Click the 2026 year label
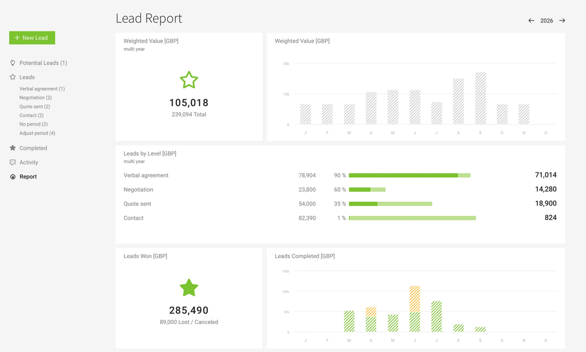Screen dimensions: 586x352 click(x=547, y=21)
